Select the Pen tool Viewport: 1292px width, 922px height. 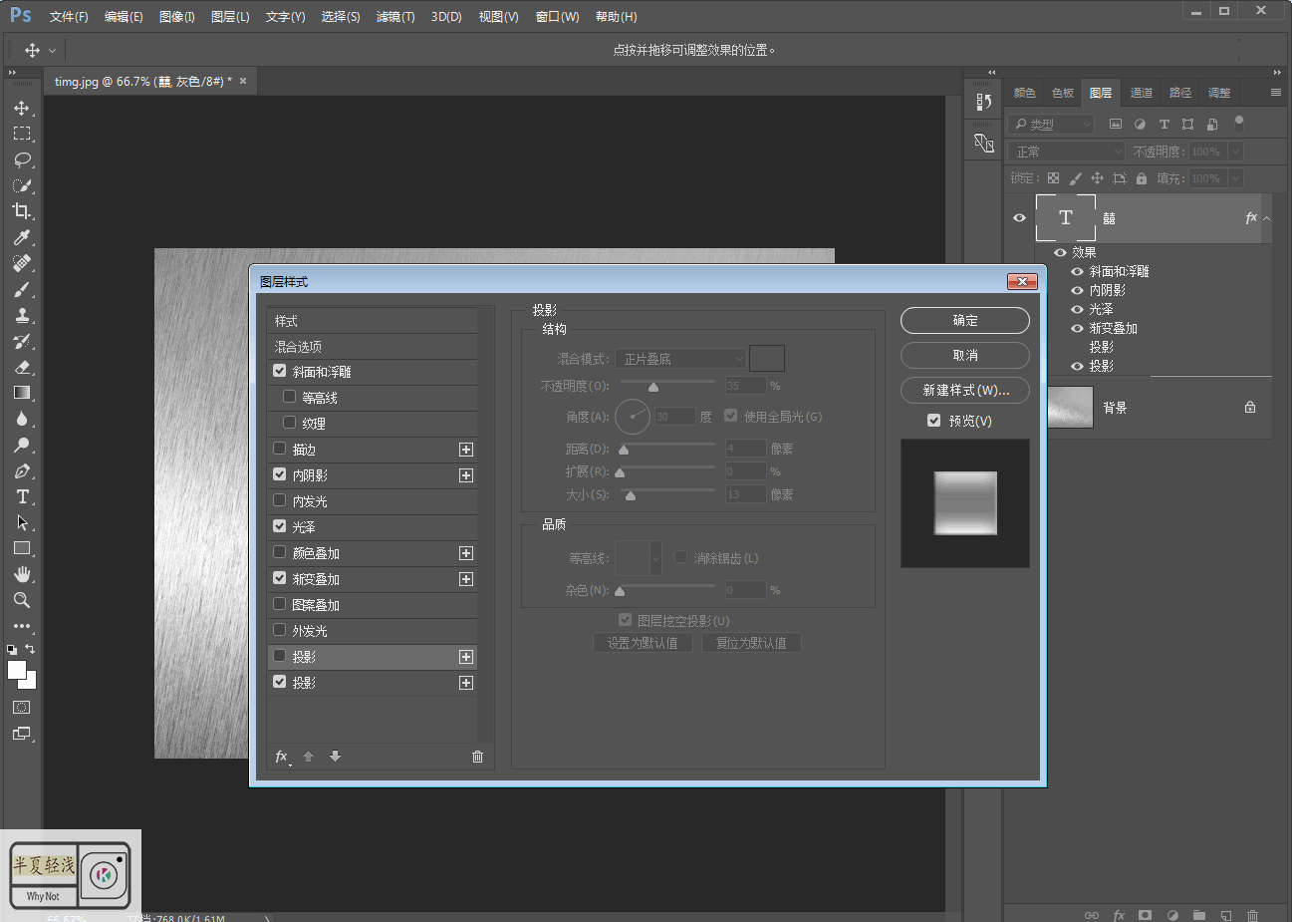(x=22, y=470)
